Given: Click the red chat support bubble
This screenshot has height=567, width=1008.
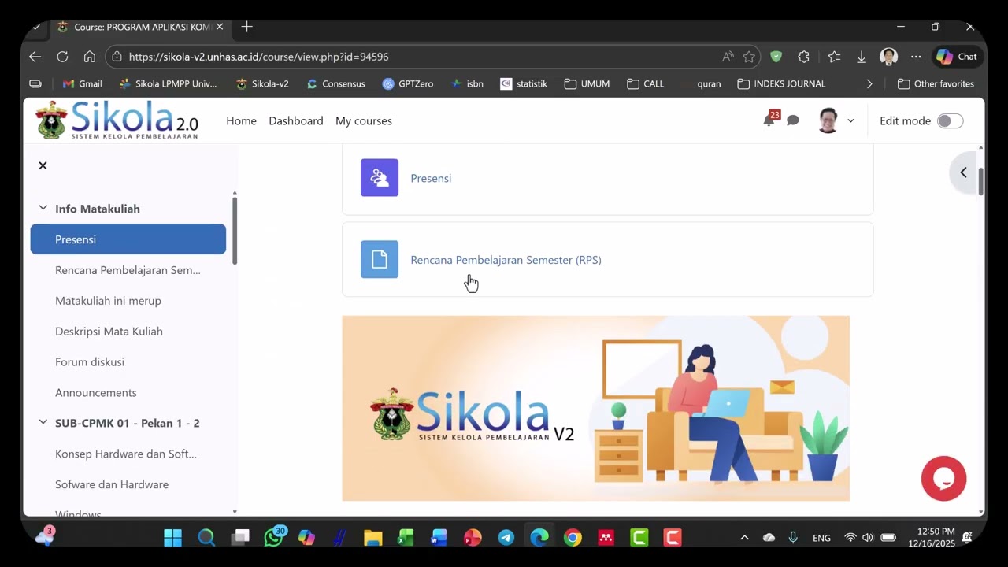Looking at the screenshot, I should (943, 478).
